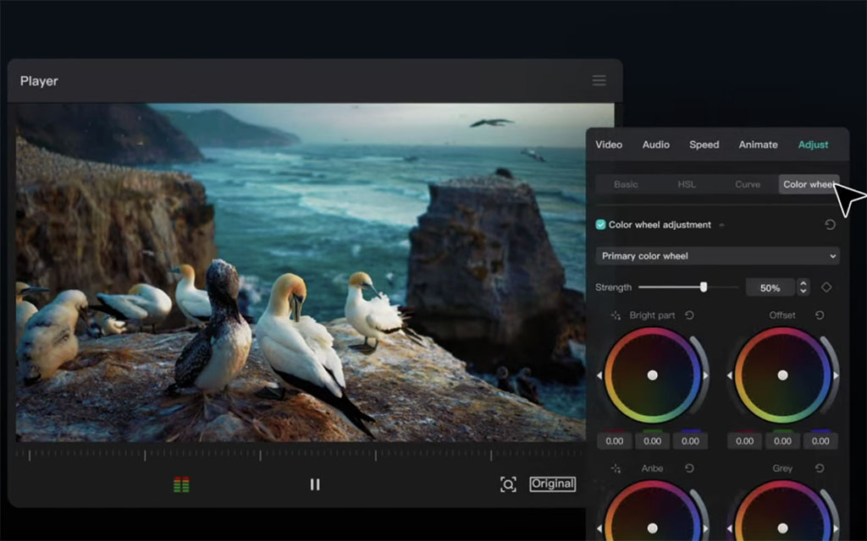
Task: Click the "Offset" label
Action: 782,315
